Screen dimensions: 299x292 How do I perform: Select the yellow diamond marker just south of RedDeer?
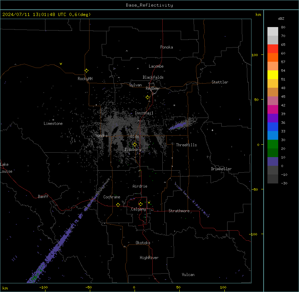148,97
